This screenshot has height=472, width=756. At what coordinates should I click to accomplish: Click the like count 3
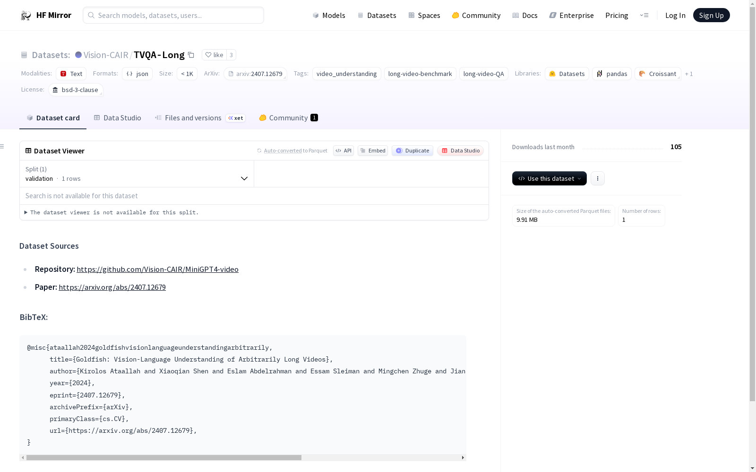coord(231,55)
